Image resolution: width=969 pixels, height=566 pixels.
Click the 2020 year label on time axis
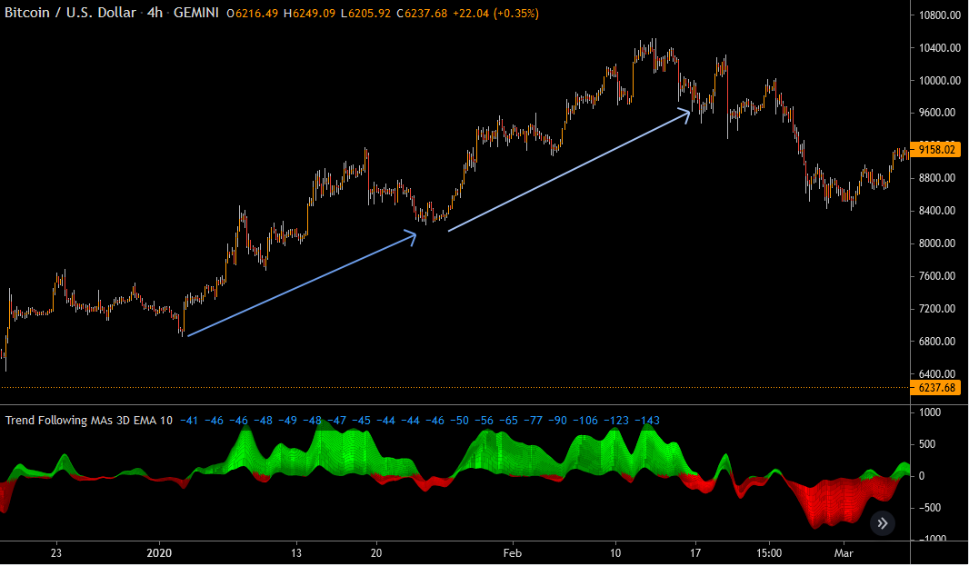pyautogui.click(x=159, y=553)
